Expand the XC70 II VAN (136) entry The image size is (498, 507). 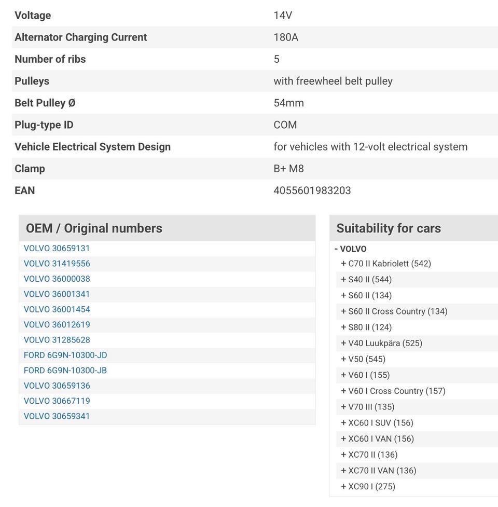pos(378,471)
